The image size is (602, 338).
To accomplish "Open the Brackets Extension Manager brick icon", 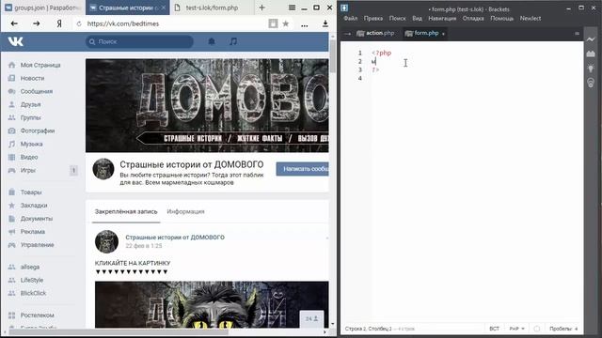I will [x=591, y=54].
